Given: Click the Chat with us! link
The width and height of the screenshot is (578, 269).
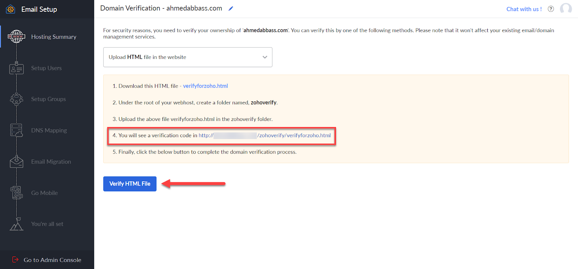Looking at the screenshot, I should pos(524,9).
